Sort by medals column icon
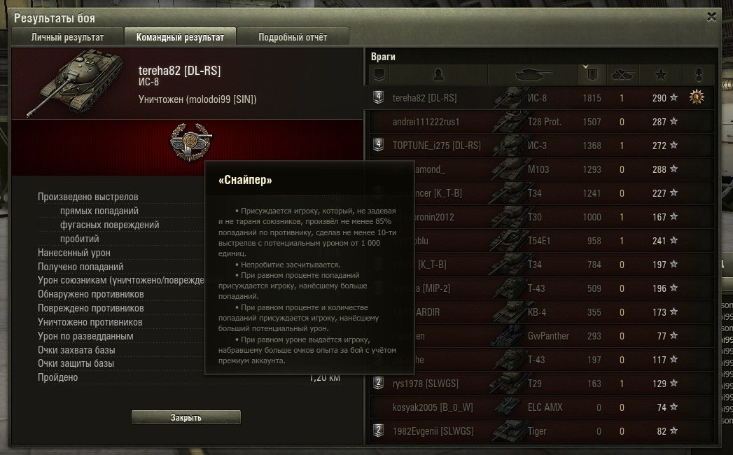Screen dimensions: 733x455 pyautogui.click(x=699, y=74)
